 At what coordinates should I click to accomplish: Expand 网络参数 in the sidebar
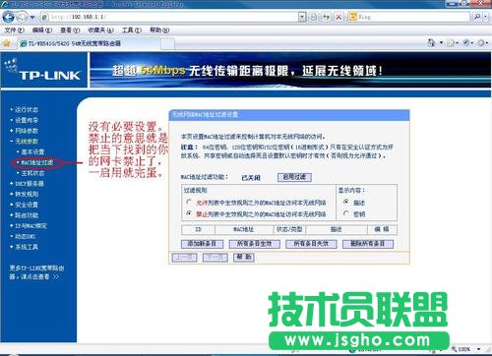[27, 131]
